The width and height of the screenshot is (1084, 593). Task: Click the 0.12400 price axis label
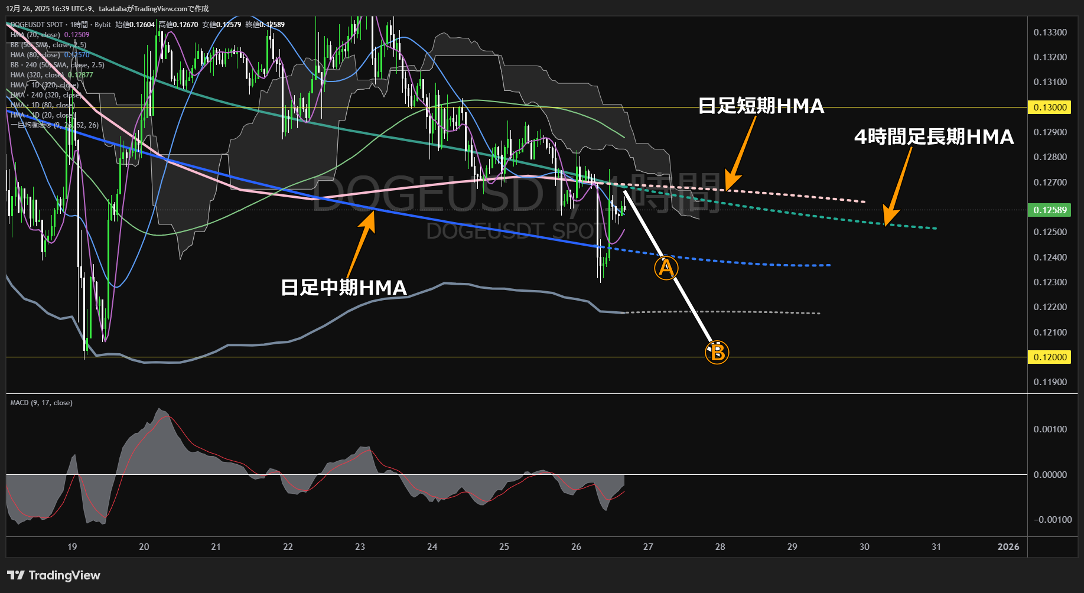tap(1050, 258)
